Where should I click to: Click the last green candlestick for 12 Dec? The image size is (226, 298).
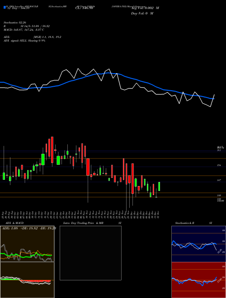pos(159,186)
